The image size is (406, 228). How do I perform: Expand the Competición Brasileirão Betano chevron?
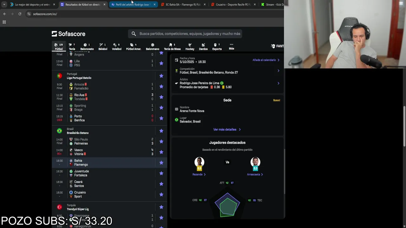[278, 71]
